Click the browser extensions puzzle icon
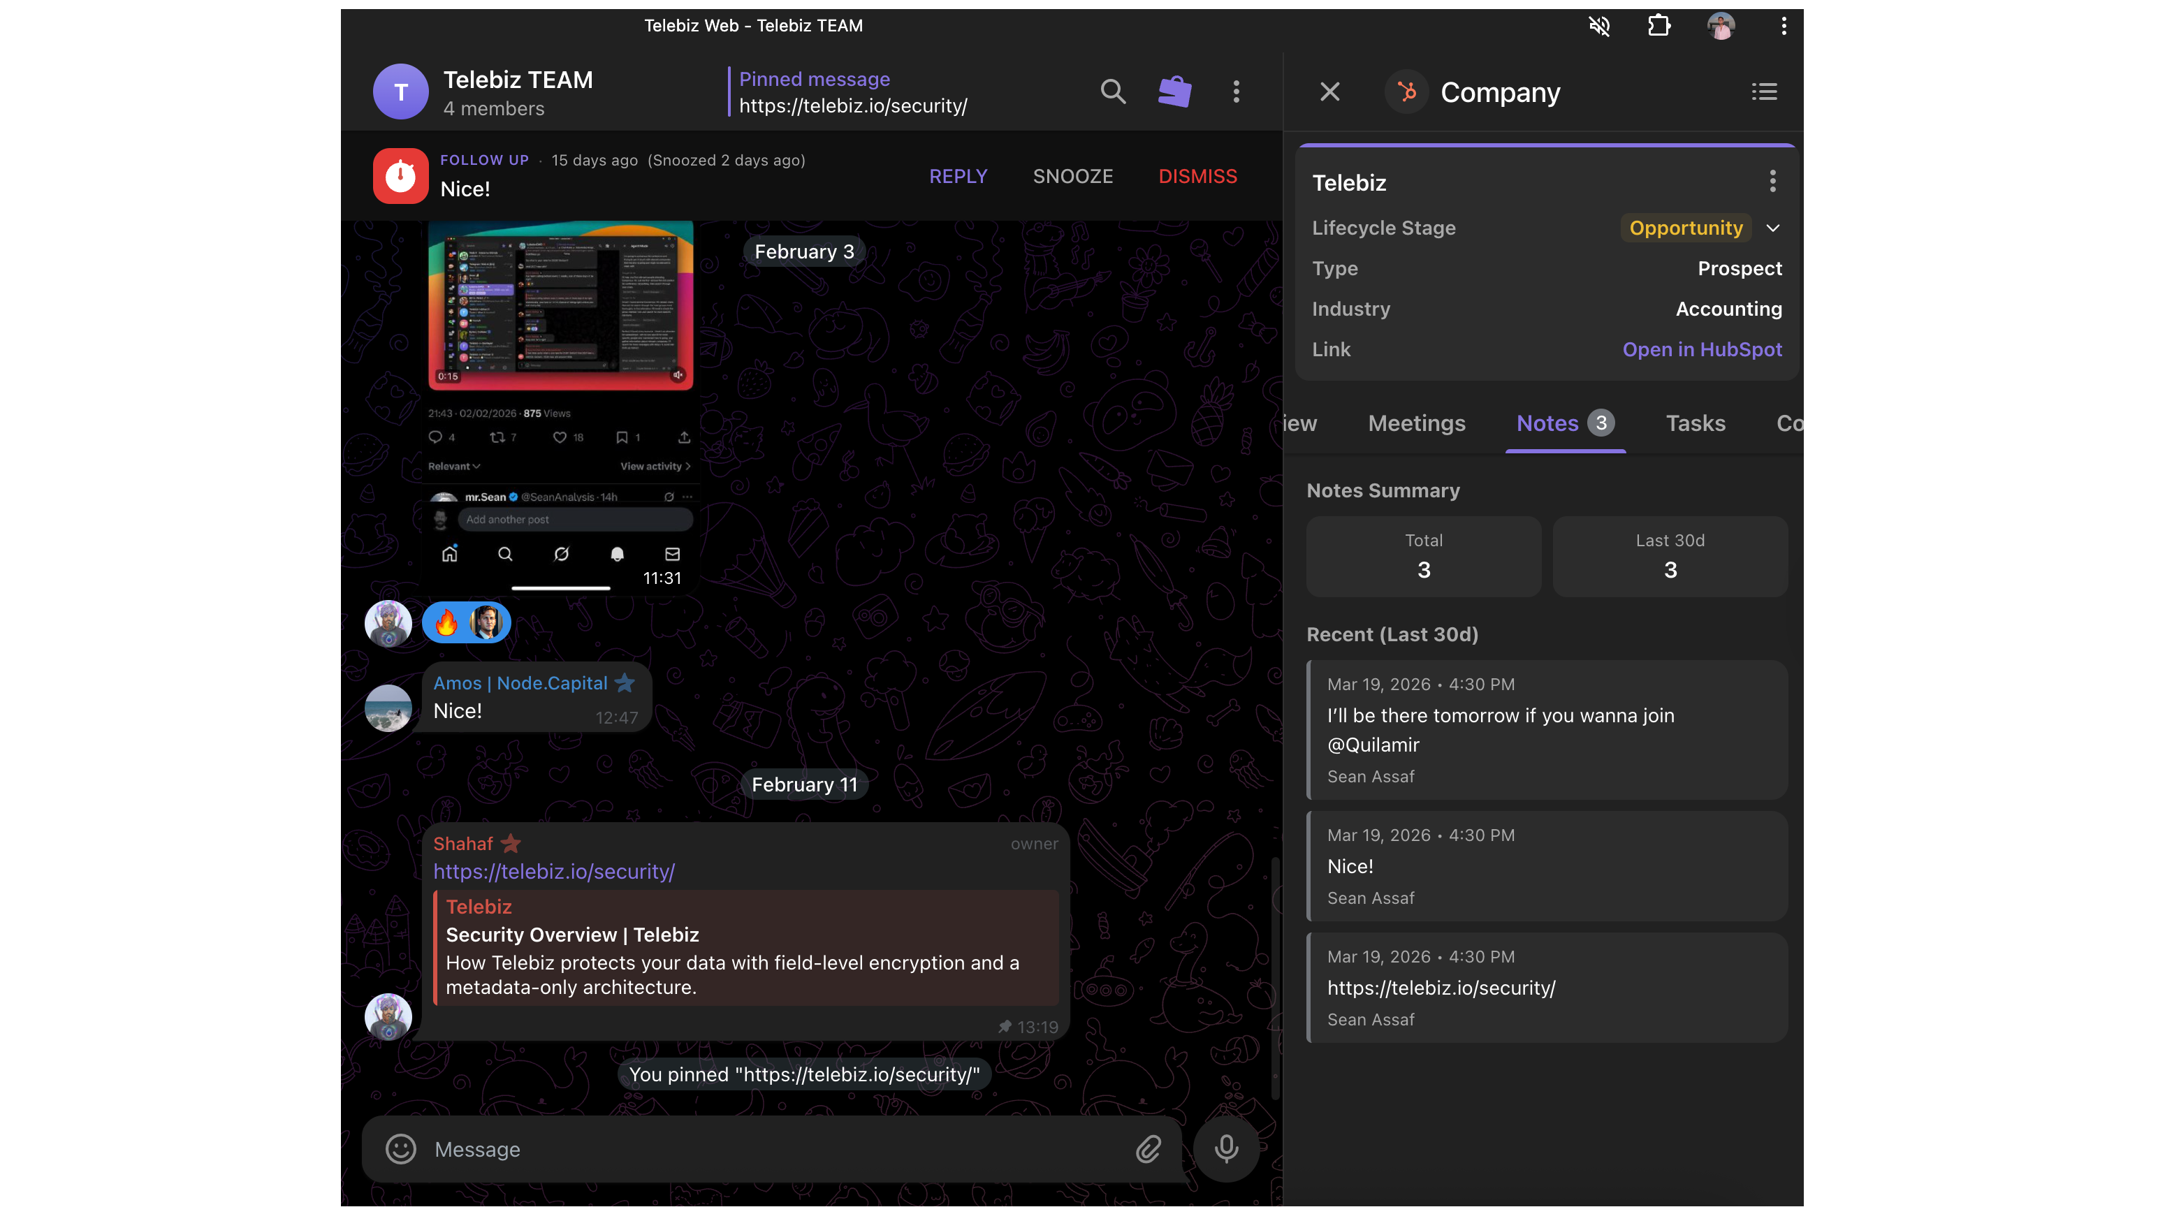 [x=1658, y=25]
